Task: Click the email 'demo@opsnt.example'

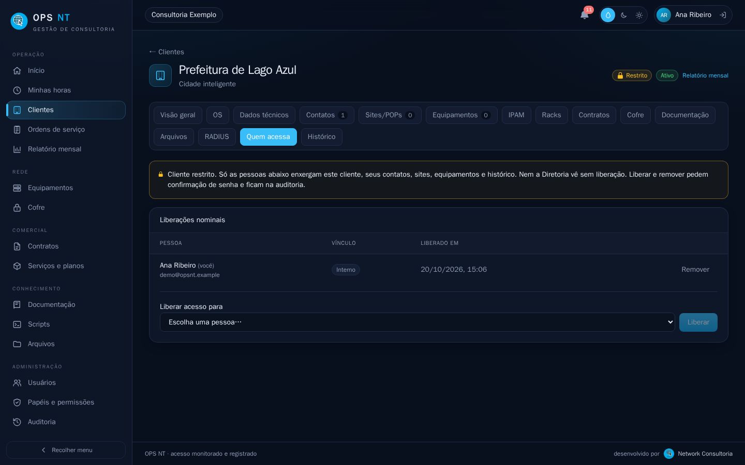Action: (190, 275)
